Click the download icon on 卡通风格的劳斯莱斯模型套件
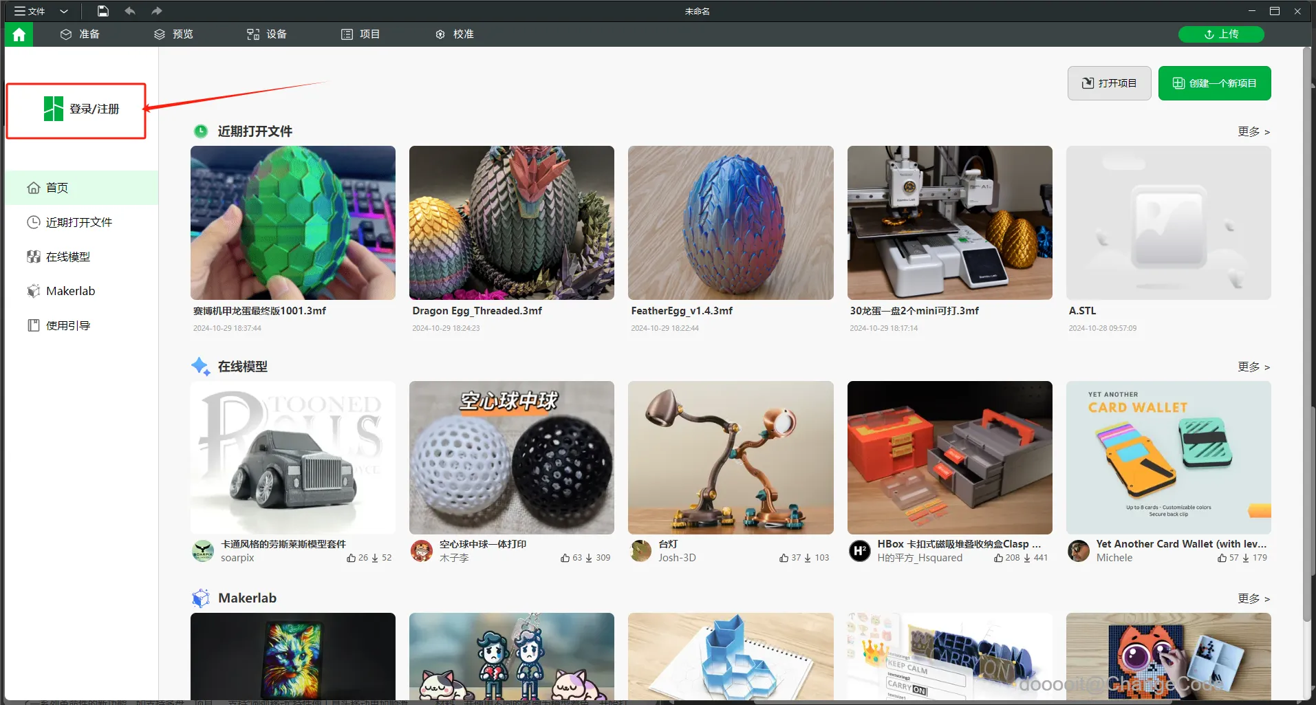 [375, 558]
